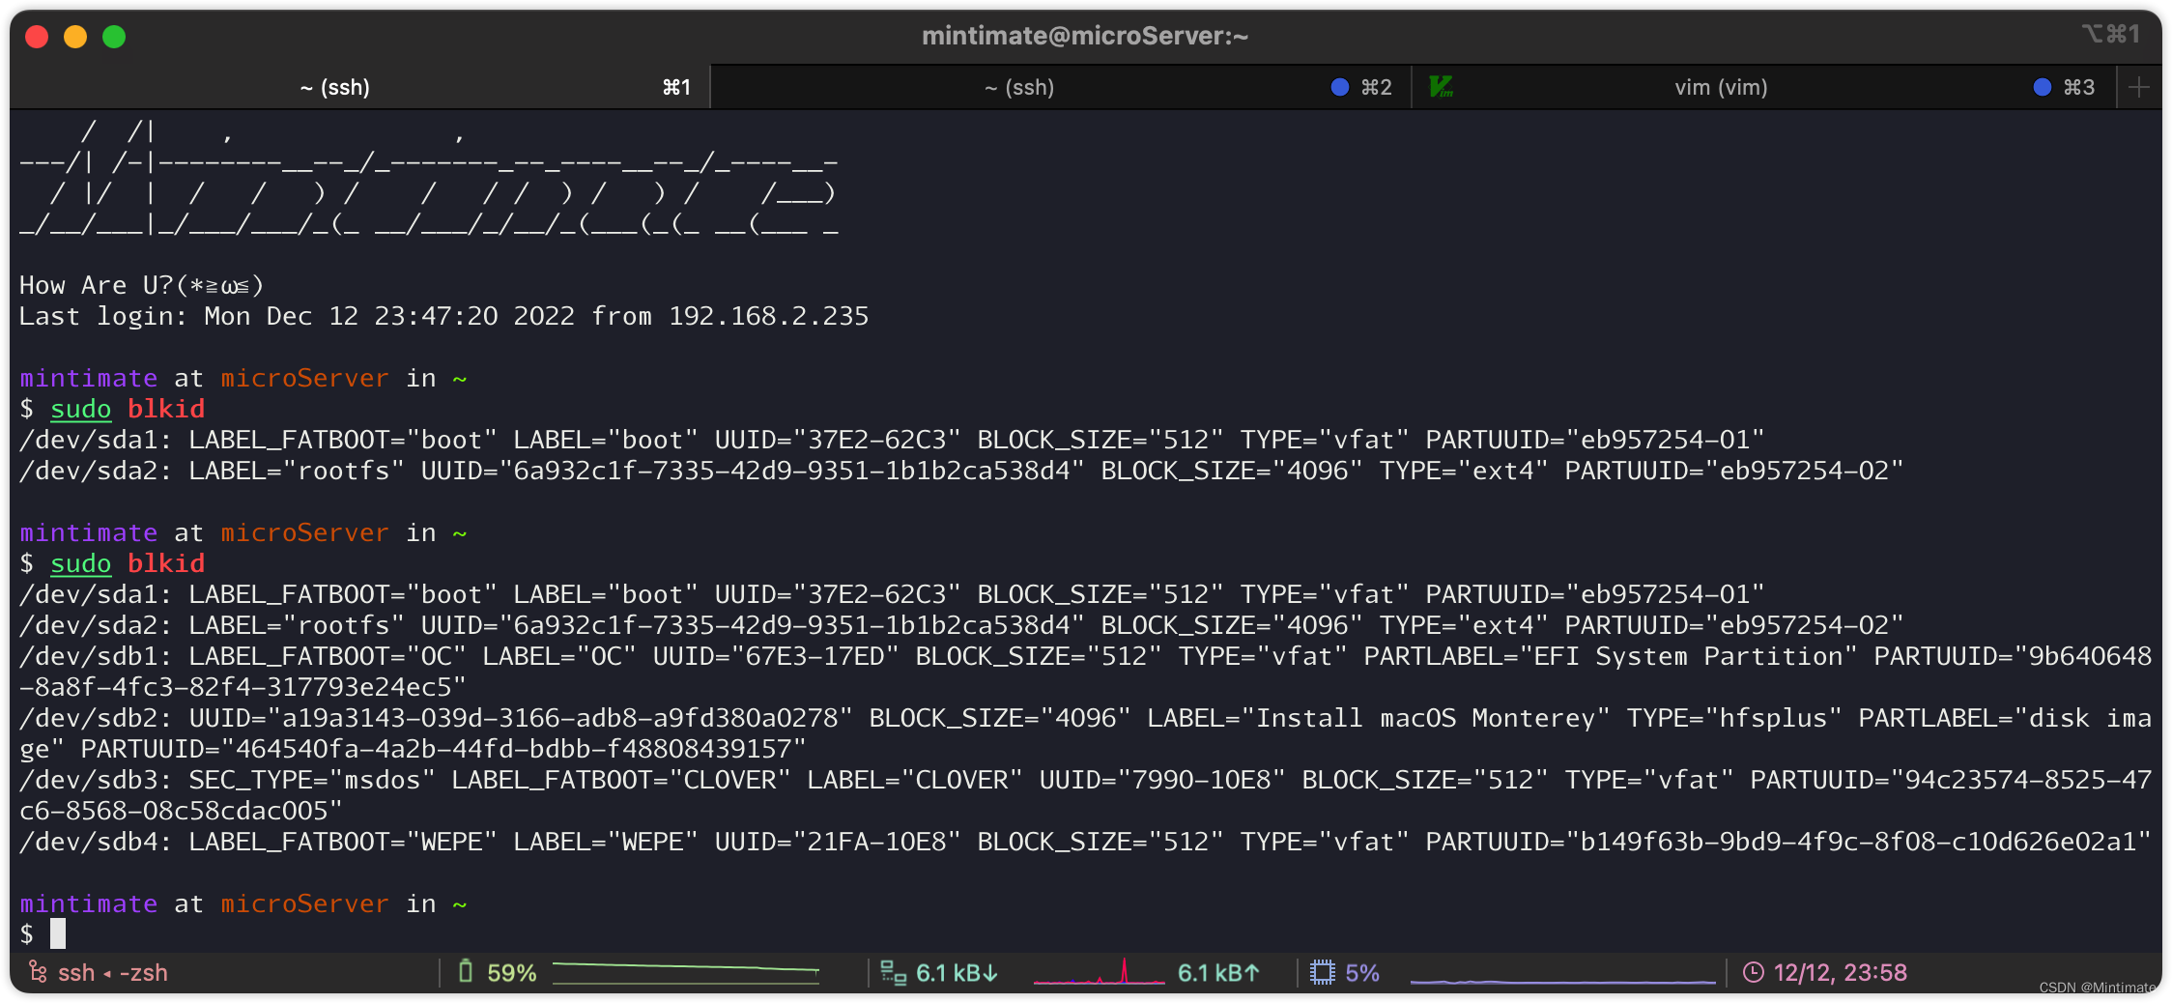Click the battery history graph
This screenshot has height=1003, width=2172.
686,972
